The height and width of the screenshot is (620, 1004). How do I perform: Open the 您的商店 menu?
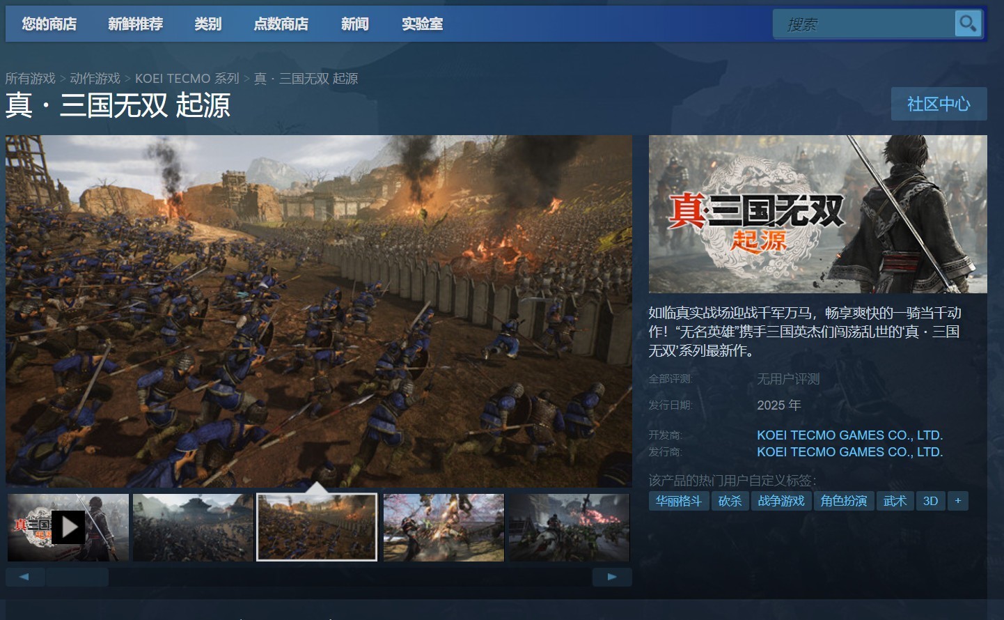pyautogui.click(x=49, y=24)
